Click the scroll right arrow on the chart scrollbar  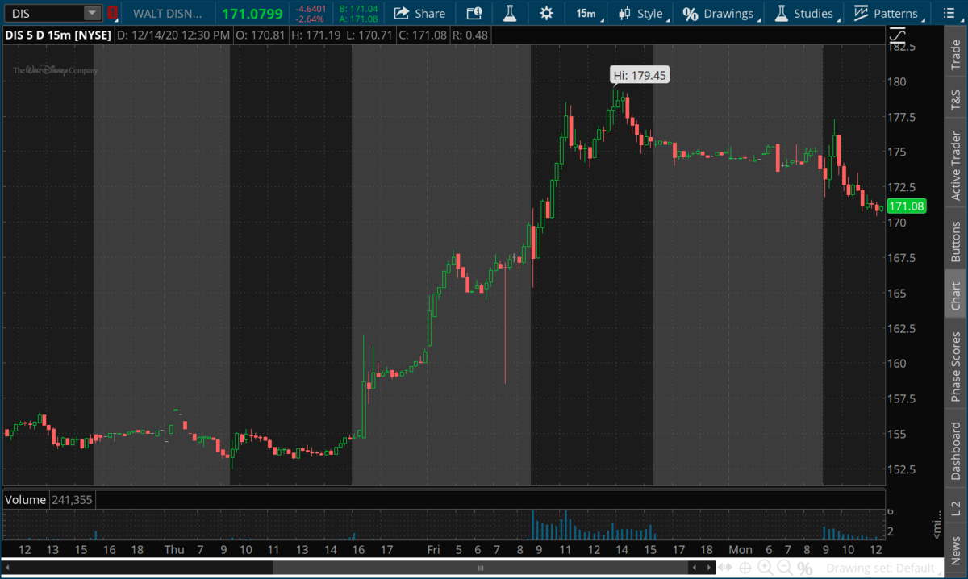[708, 568]
